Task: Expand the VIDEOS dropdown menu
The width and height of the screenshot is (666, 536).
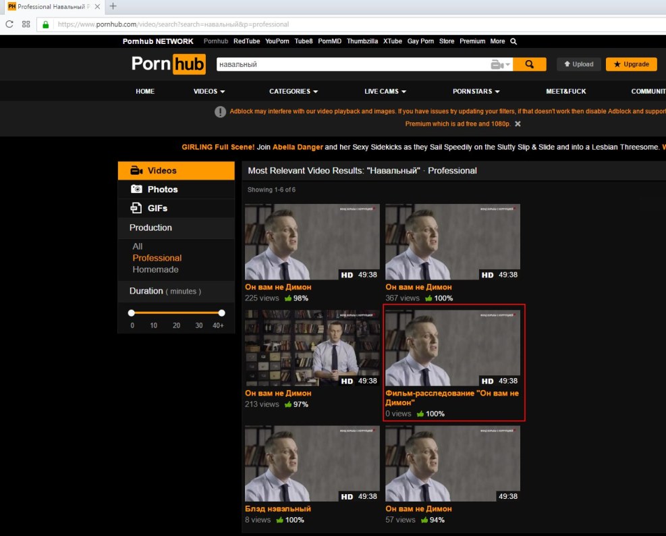Action: 209,91
